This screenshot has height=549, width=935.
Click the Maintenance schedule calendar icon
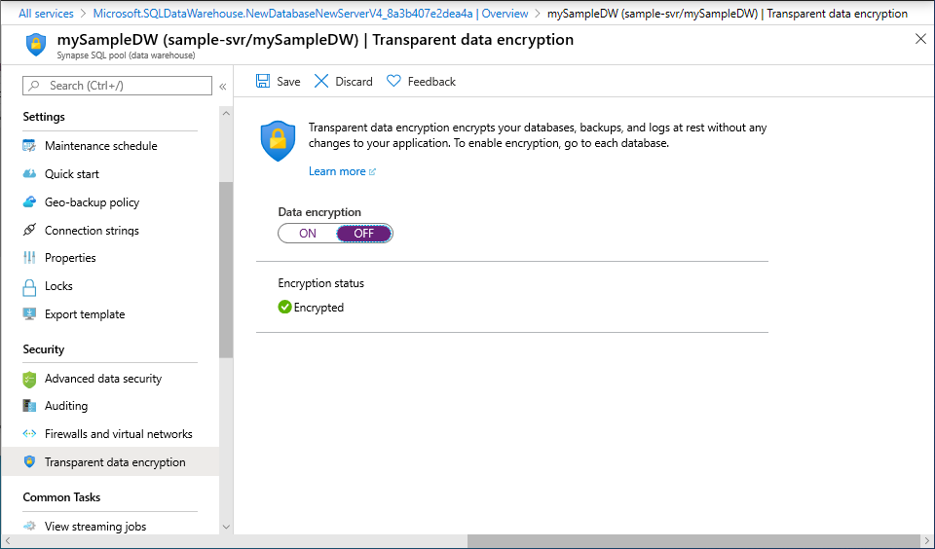pyautogui.click(x=29, y=145)
